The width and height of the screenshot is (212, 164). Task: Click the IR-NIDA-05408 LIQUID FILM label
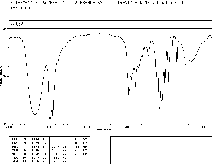(151, 3)
